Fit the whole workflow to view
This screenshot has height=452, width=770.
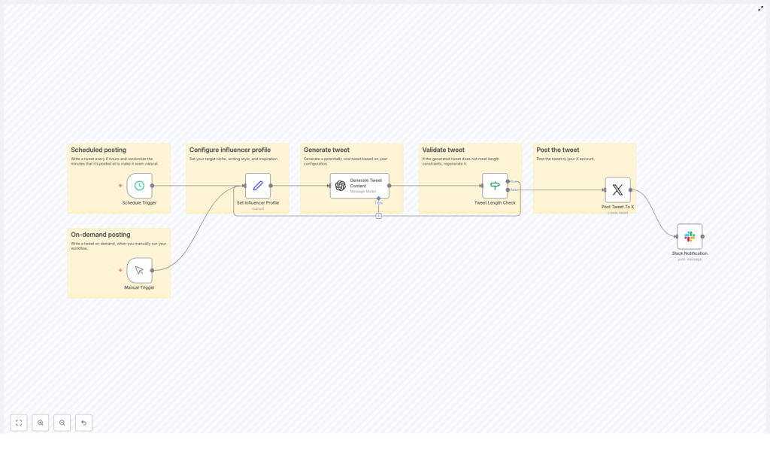(18, 423)
